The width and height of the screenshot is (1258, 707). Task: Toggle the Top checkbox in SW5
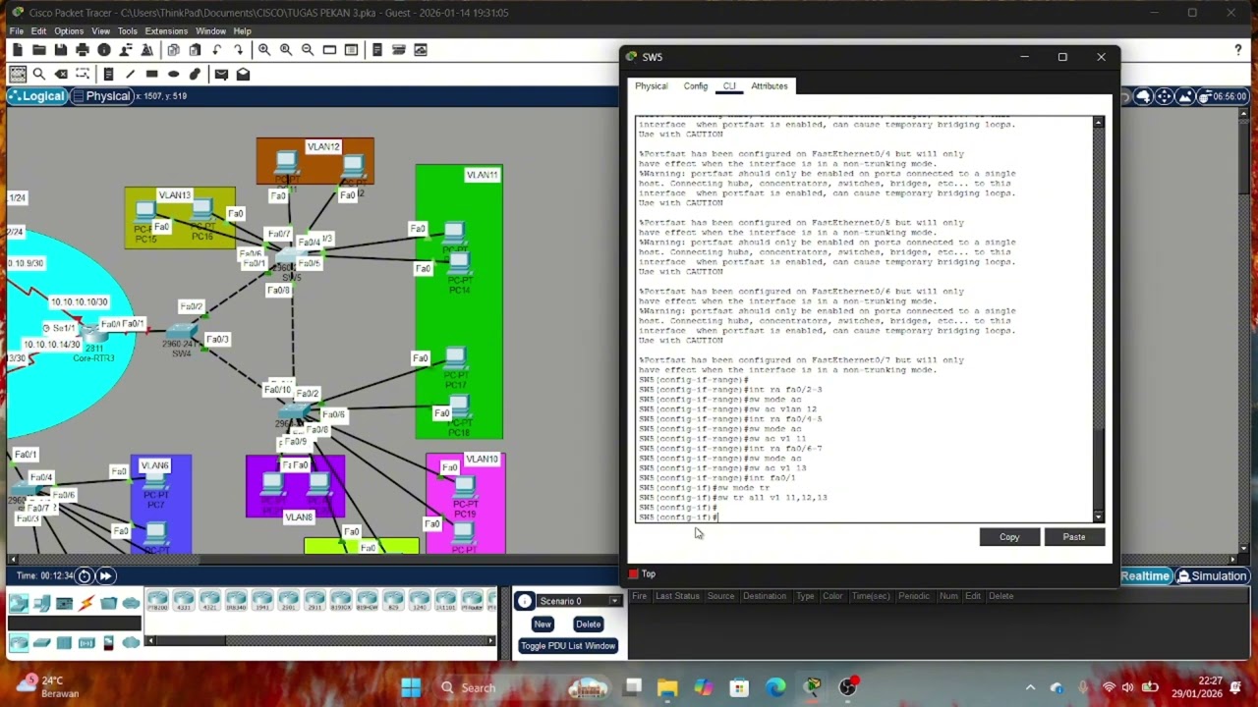634,574
